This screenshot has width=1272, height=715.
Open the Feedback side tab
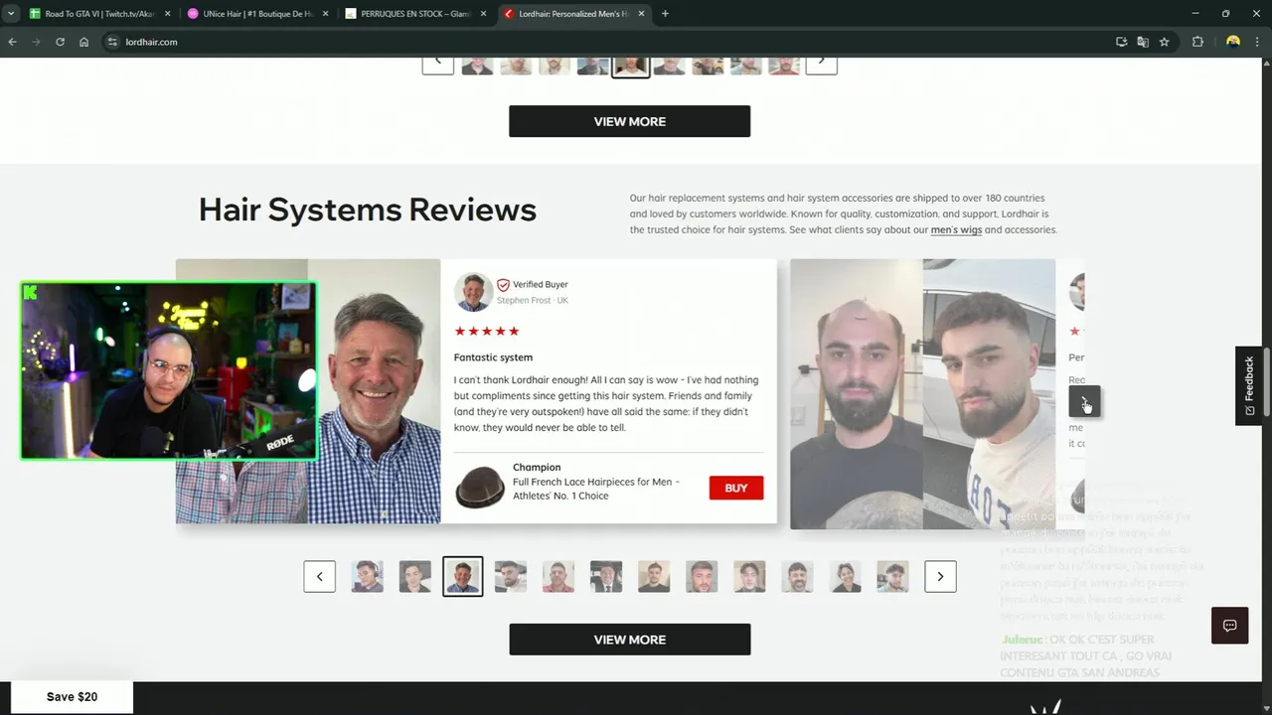click(1248, 385)
